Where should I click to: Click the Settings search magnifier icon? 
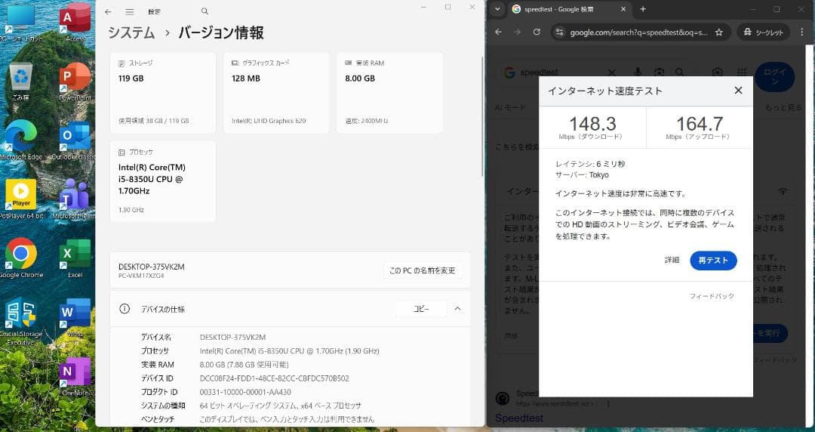tap(205, 11)
